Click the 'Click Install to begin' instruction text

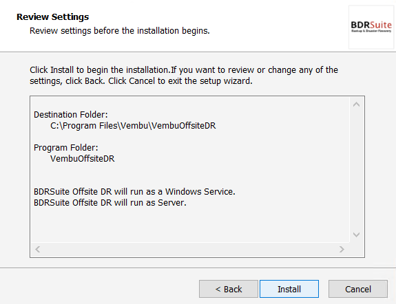coord(184,76)
